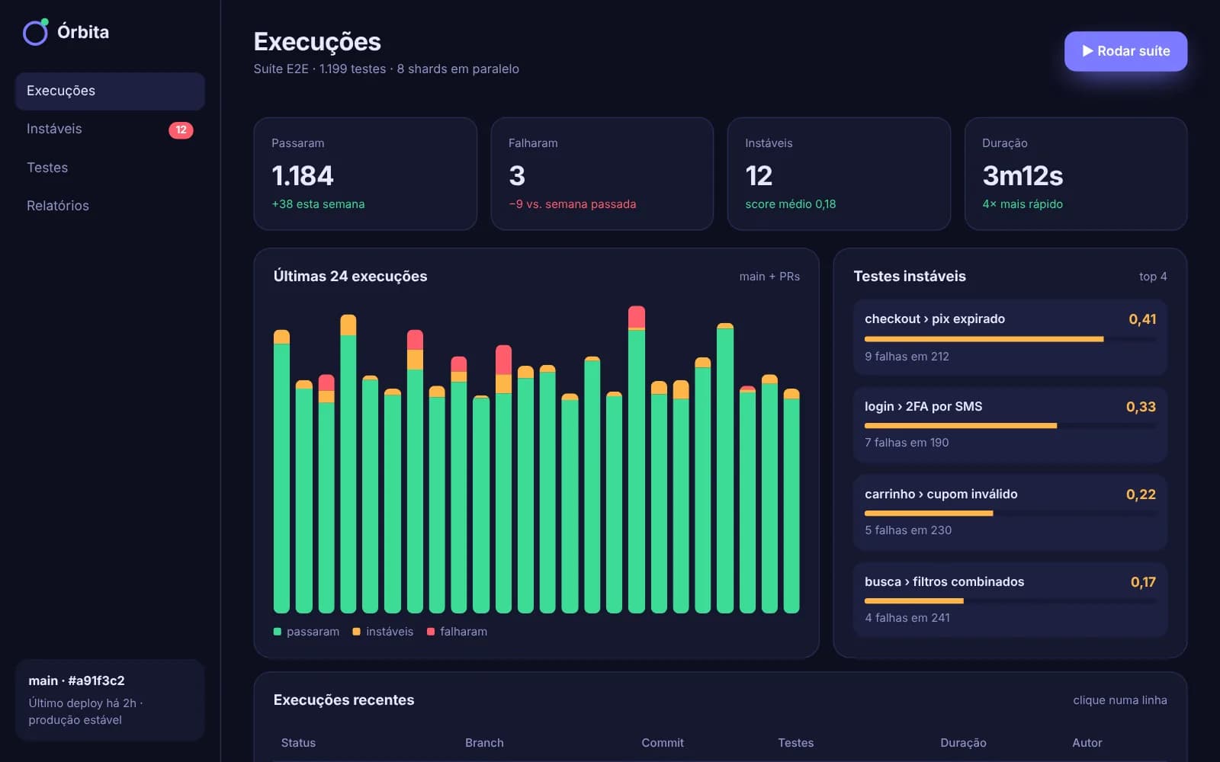This screenshot has width=1220, height=762.
Task: Select the Instáveis 12 summary card
Action: (x=839, y=174)
